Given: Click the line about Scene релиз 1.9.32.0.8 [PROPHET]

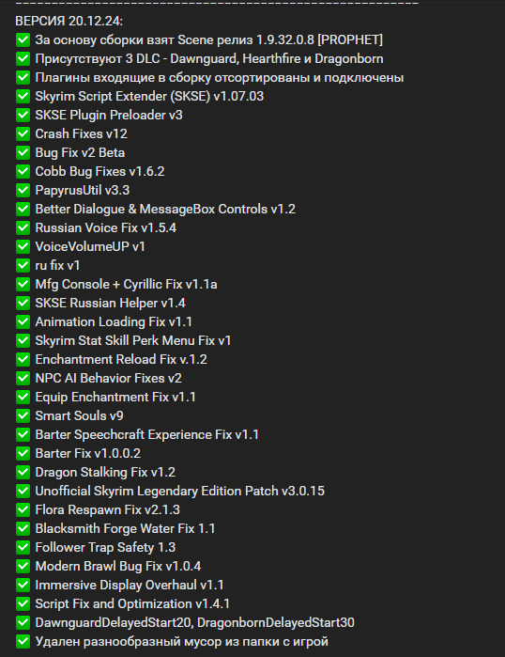Looking at the screenshot, I should 208,39.
